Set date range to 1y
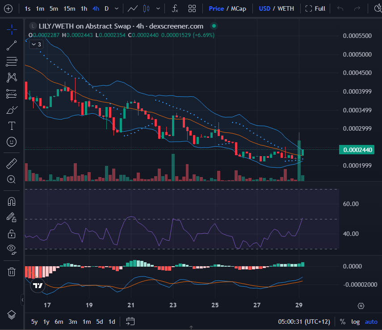The image size is (382, 330). click(x=46, y=322)
